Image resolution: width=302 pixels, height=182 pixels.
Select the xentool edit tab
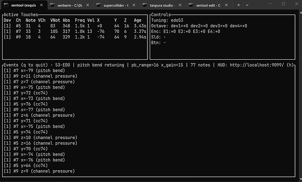pyautogui.click(x=208, y=5)
